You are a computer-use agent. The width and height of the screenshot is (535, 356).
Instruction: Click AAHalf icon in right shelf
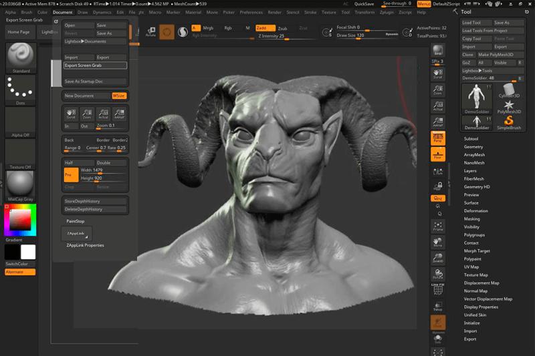[x=438, y=122]
